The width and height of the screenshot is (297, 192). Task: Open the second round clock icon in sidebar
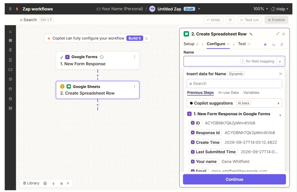pyautogui.click(x=10, y=89)
